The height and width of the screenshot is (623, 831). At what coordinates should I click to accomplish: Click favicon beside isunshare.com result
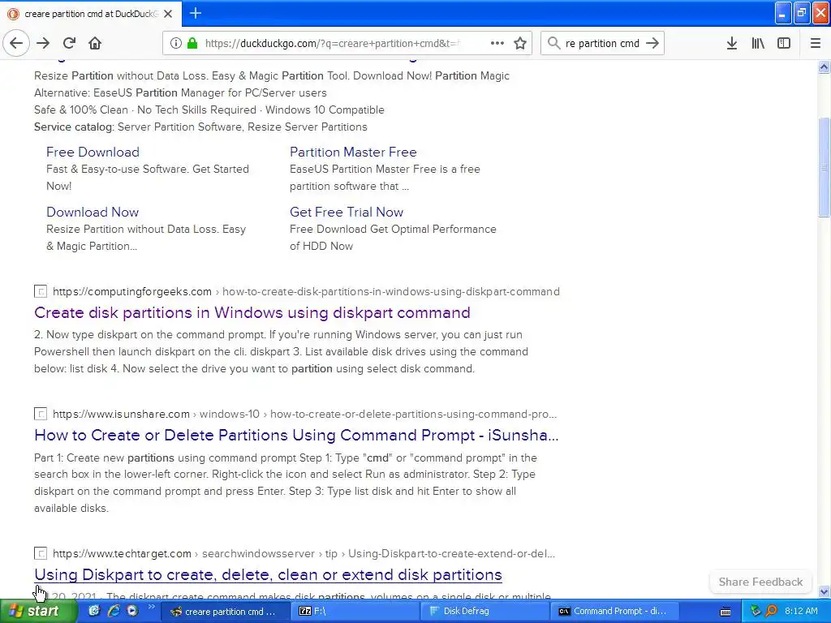tap(41, 414)
